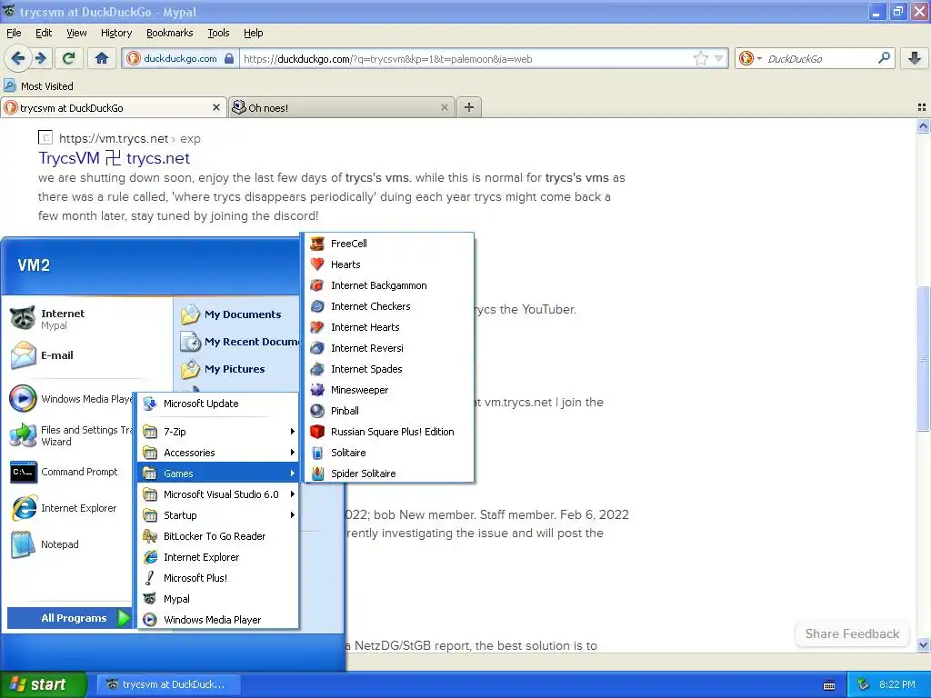
Task: Launch Russian Square Plus! Edition
Action: [x=389, y=432]
